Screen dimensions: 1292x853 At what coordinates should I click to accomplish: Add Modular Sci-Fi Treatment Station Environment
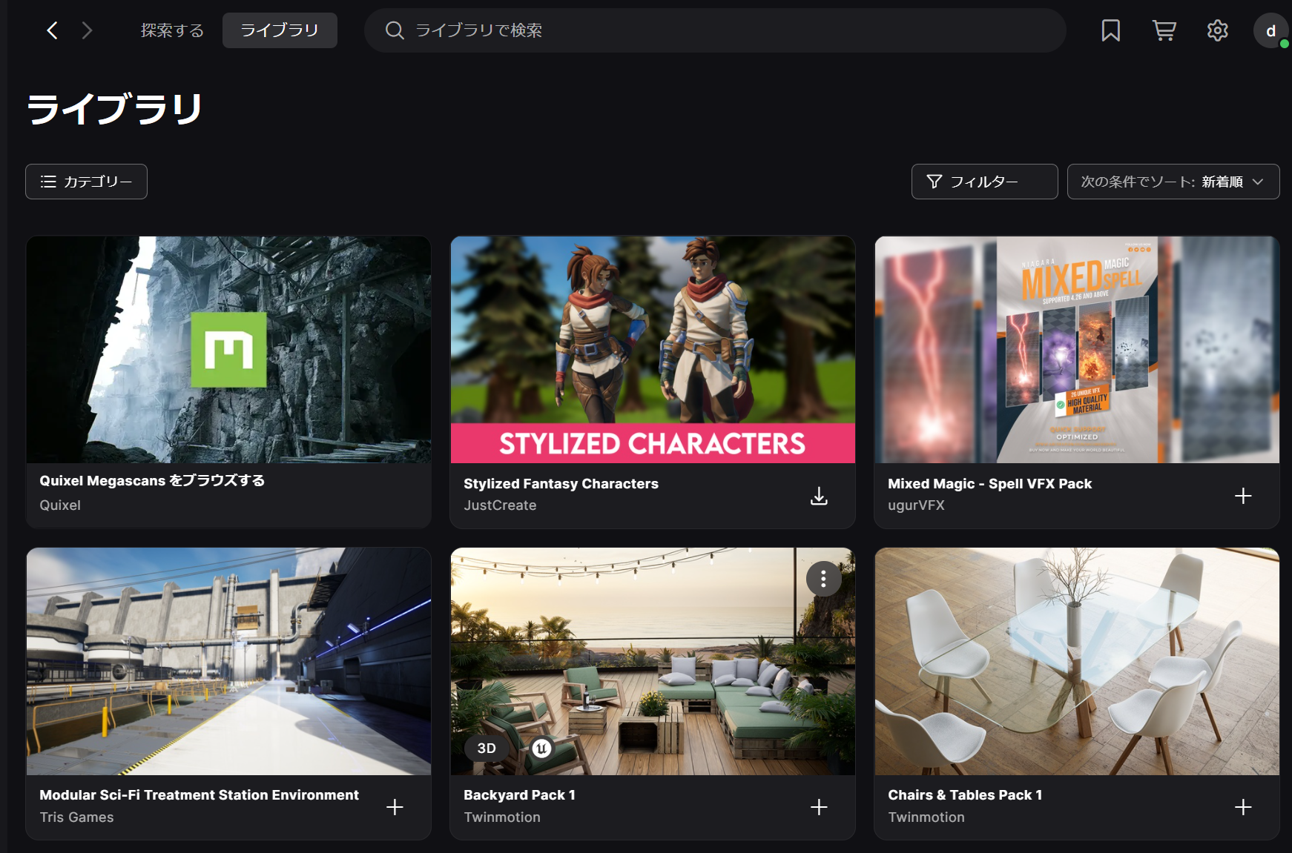click(x=395, y=807)
